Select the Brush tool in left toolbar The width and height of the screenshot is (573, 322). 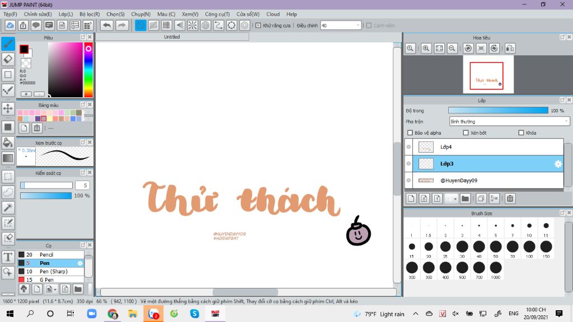tap(8, 44)
